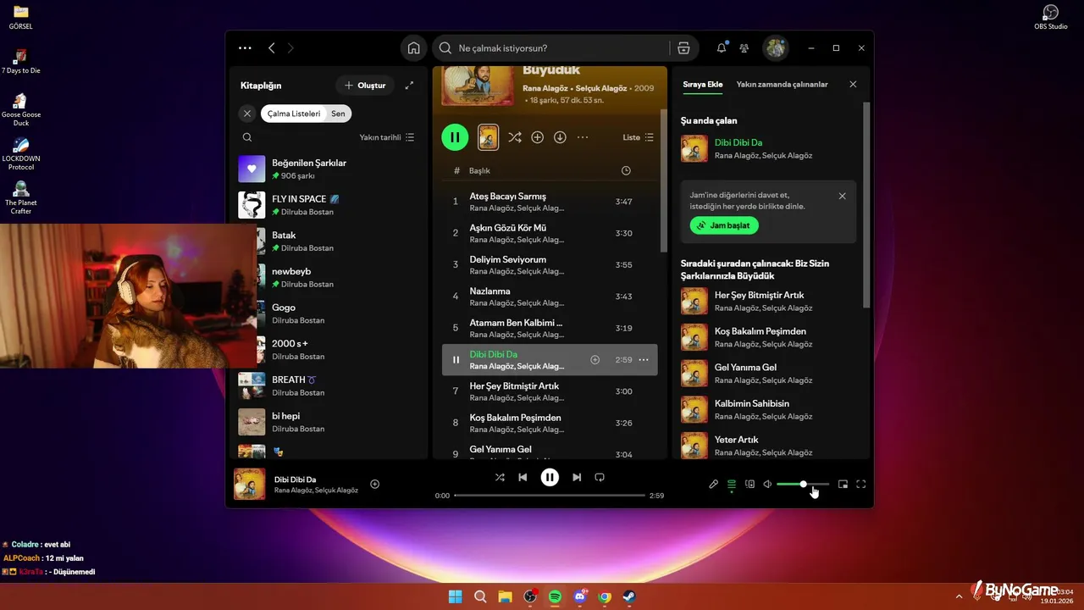This screenshot has height=610, width=1084.
Task: Switch to the Sıraya Ekle tab
Action: [x=703, y=85]
